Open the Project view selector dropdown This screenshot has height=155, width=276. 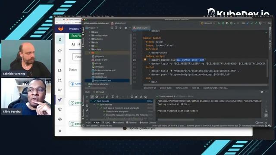coord(92,28)
